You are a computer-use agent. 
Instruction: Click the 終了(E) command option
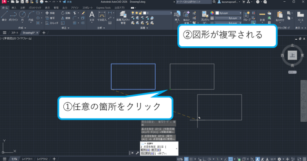tap(156, 150)
